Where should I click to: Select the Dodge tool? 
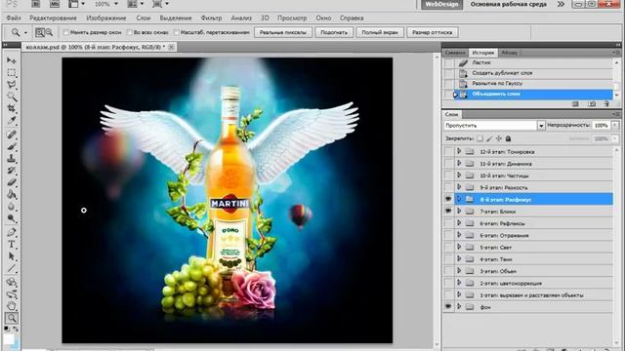click(x=11, y=218)
